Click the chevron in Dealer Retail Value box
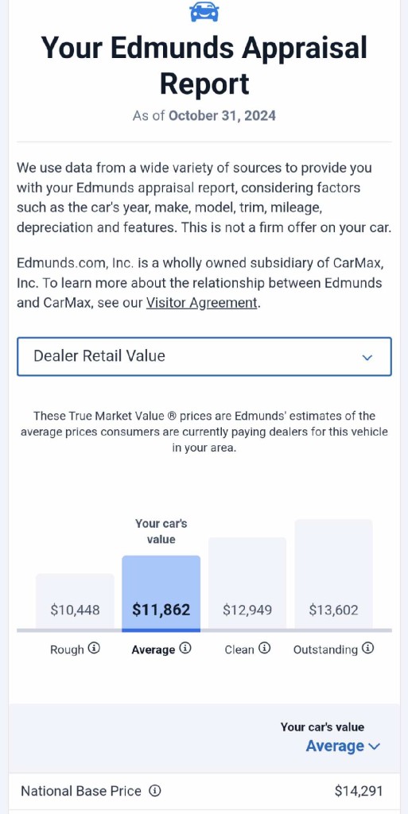The height and width of the screenshot is (814, 408). [x=367, y=357]
